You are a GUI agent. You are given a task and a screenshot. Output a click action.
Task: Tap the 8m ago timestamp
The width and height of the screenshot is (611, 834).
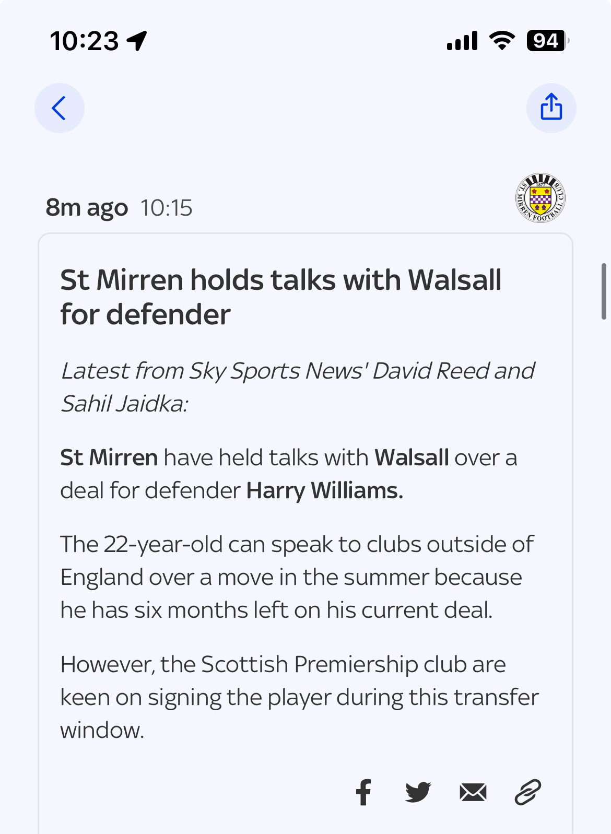pyautogui.click(x=87, y=208)
